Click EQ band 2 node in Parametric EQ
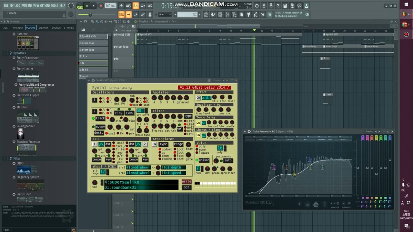 [274, 167]
